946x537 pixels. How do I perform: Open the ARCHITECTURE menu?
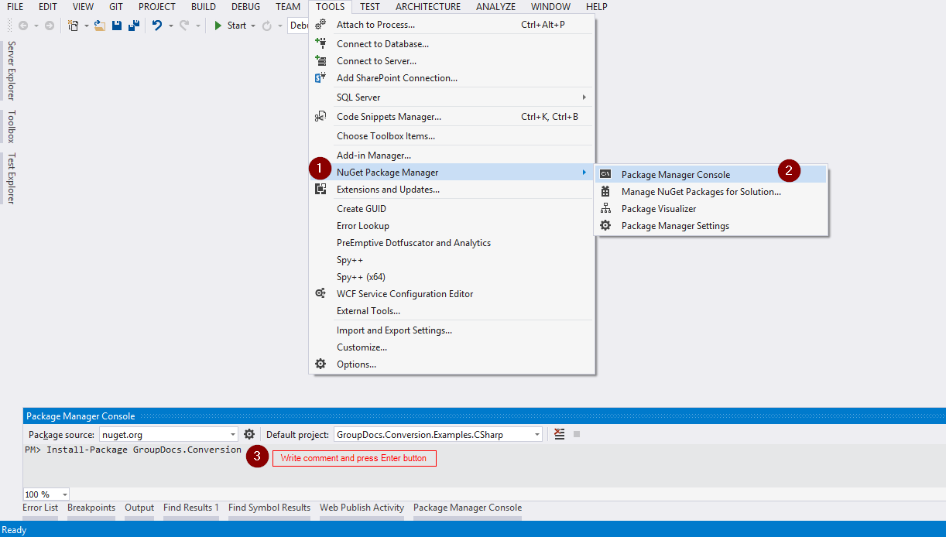pos(428,7)
